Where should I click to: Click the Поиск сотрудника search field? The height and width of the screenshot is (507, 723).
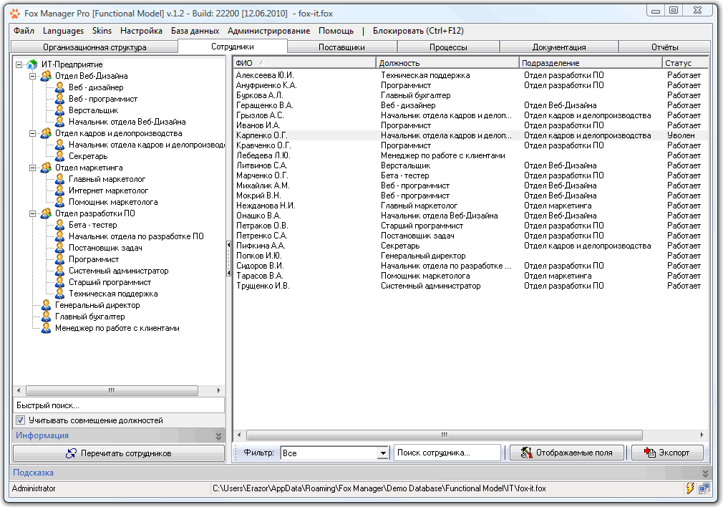[x=447, y=453]
